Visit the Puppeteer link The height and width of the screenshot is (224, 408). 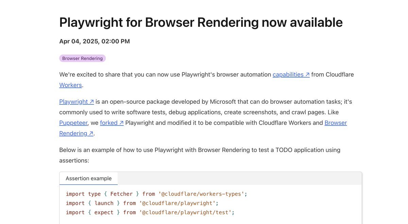pos(73,123)
